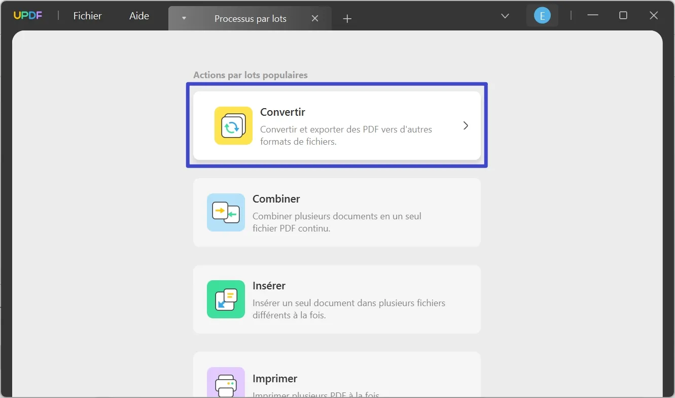The height and width of the screenshot is (398, 675).
Task: Close the Processus par lots tab
Action: coord(315,18)
